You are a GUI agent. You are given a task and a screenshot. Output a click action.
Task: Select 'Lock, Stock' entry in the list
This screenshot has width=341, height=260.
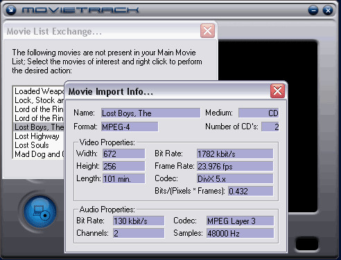(x=39, y=100)
